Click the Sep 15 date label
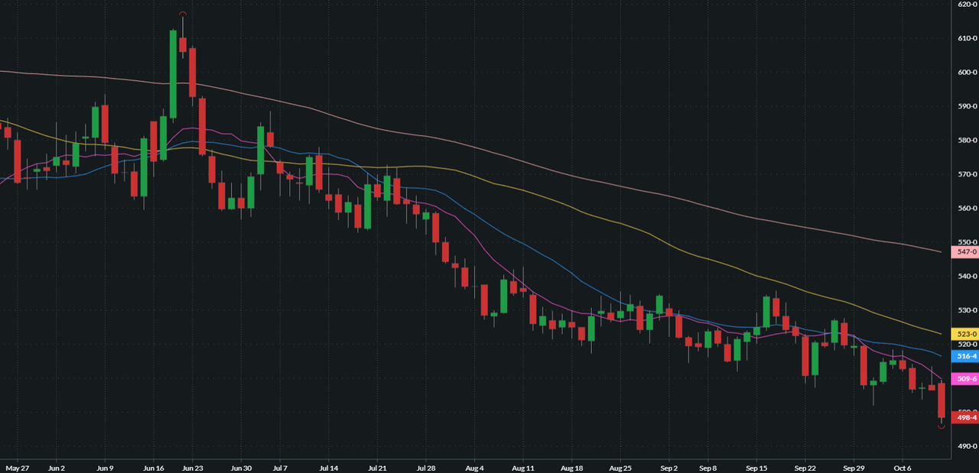979x473 pixels. [756, 468]
